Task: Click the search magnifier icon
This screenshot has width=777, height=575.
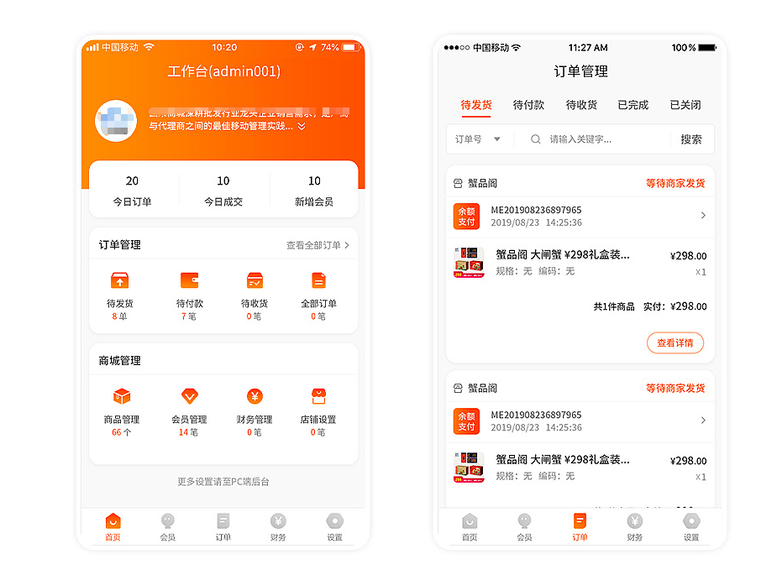Action: [536, 139]
